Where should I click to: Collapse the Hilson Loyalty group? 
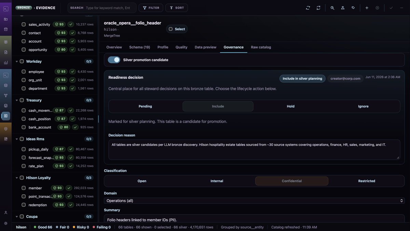[x=17, y=178]
